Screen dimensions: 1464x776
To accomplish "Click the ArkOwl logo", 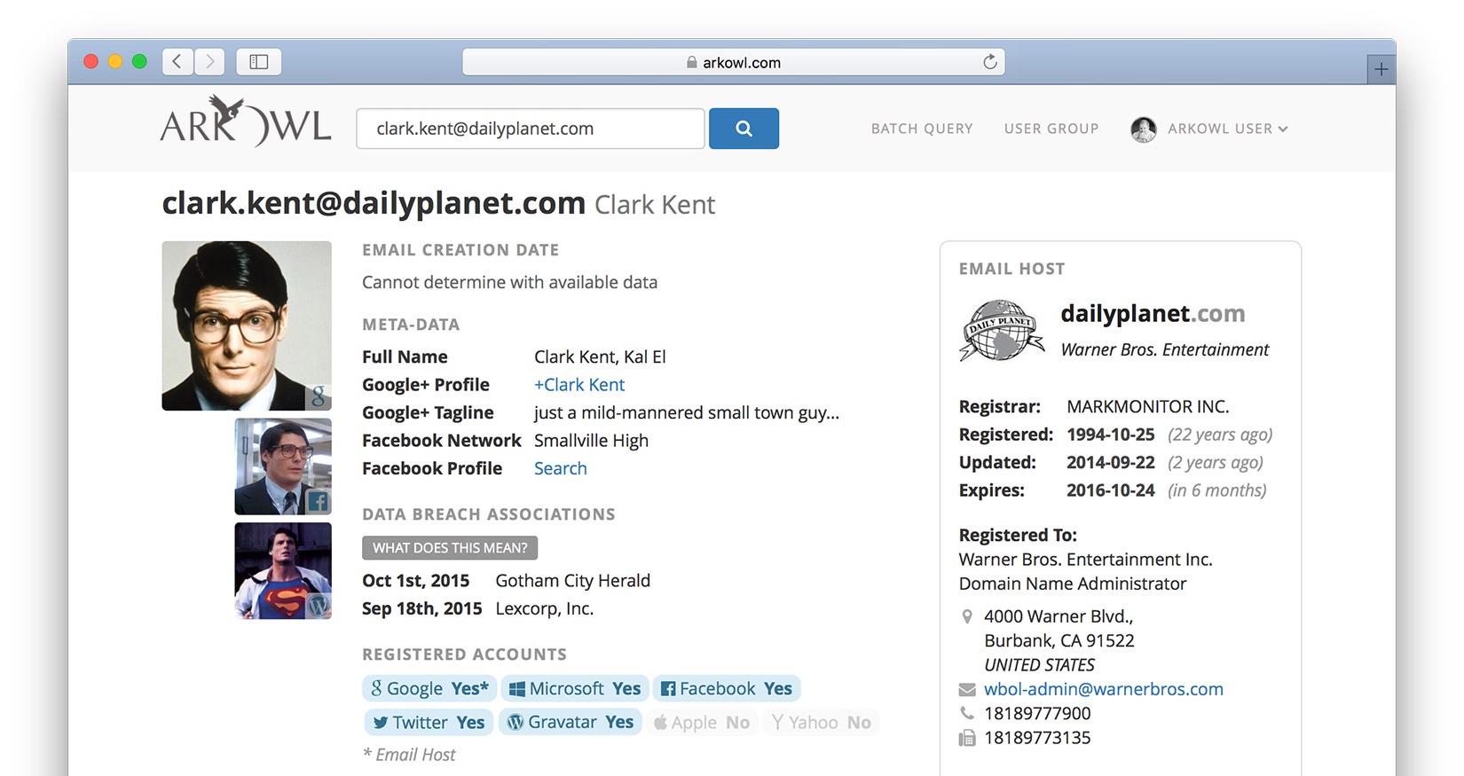I will click(x=246, y=123).
